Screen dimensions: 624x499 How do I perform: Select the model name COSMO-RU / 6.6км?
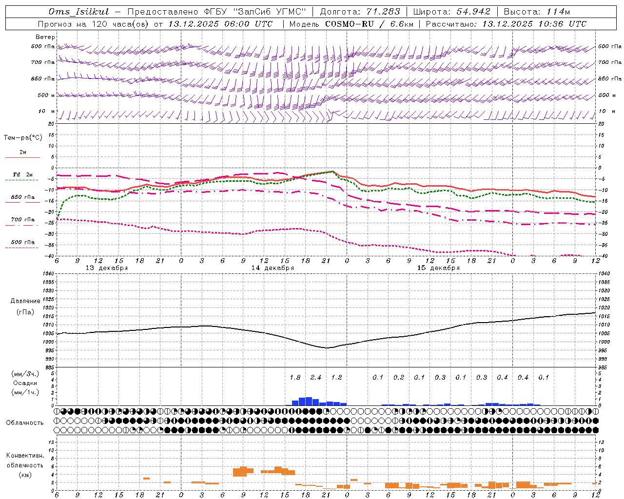[x=369, y=24]
